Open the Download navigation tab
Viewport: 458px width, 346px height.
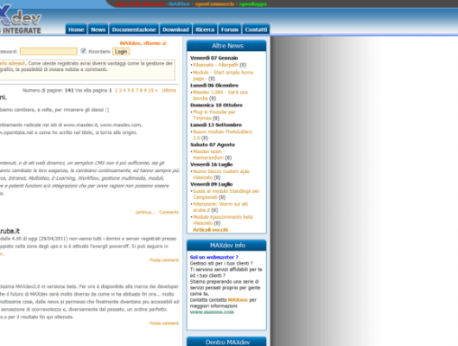tap(175, 29)
